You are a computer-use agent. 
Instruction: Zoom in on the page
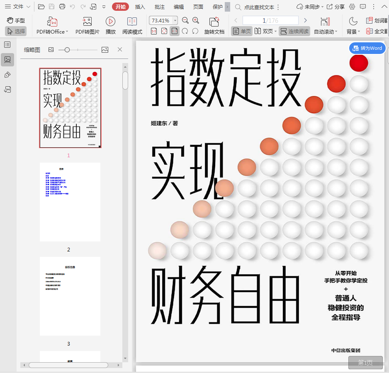(196, 20)
